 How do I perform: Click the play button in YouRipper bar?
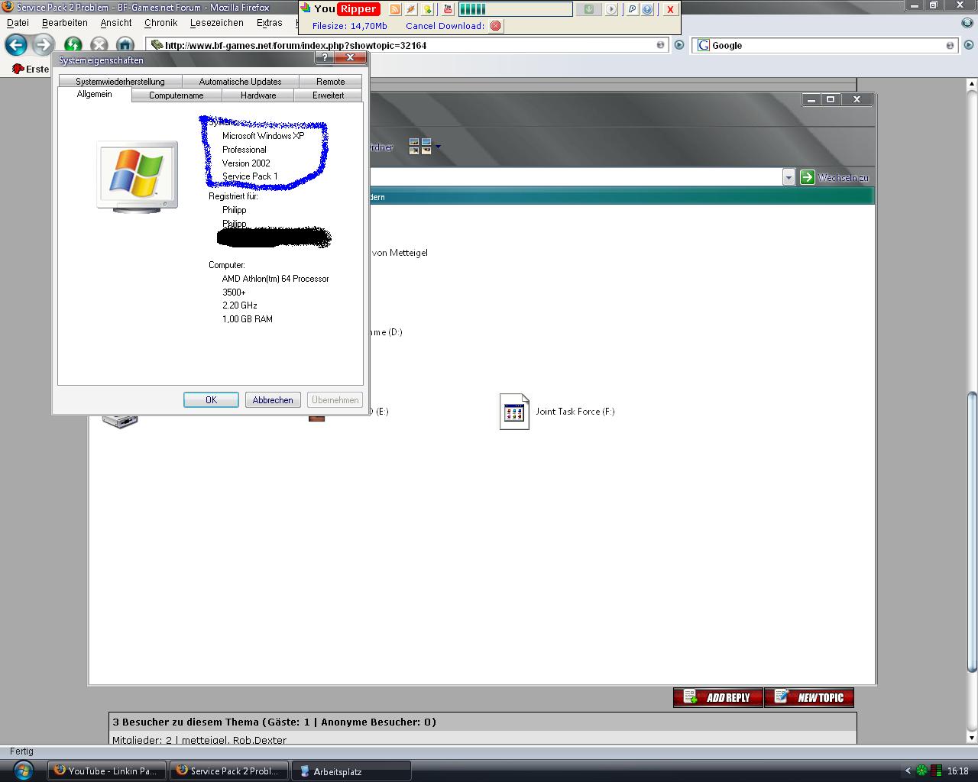pos(611,9)
